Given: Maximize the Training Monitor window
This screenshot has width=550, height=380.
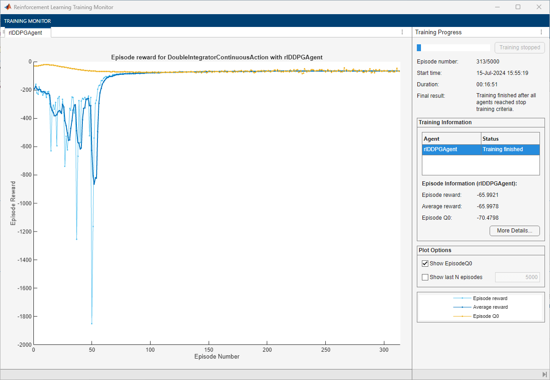Looking at the screenshot, I should [x=518, y=7].
